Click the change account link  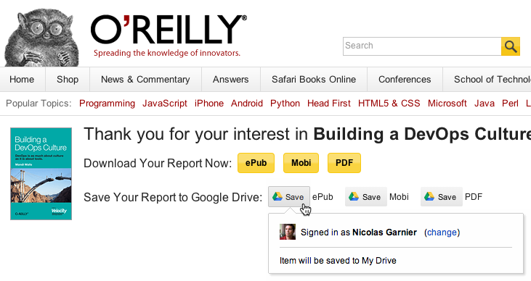coord(442,232)
